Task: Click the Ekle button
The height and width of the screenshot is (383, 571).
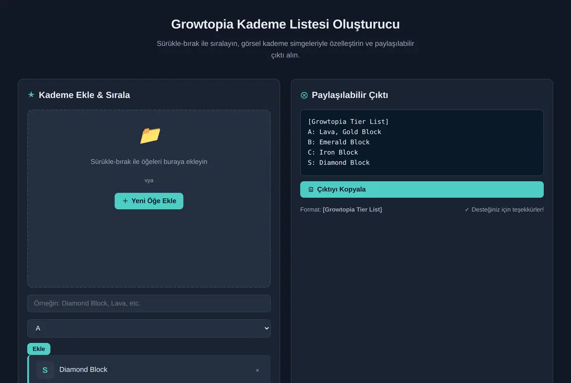Action: click(39, 349)
